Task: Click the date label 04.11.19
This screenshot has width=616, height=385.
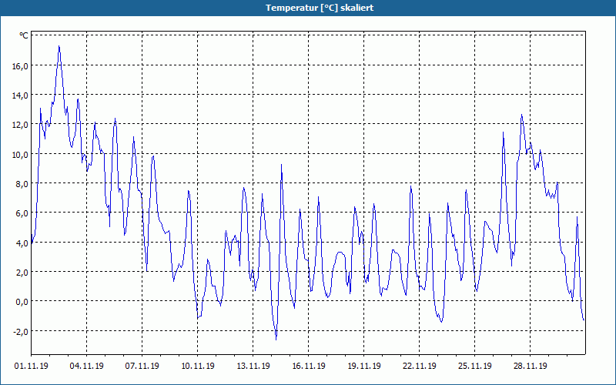Action: 87,367
